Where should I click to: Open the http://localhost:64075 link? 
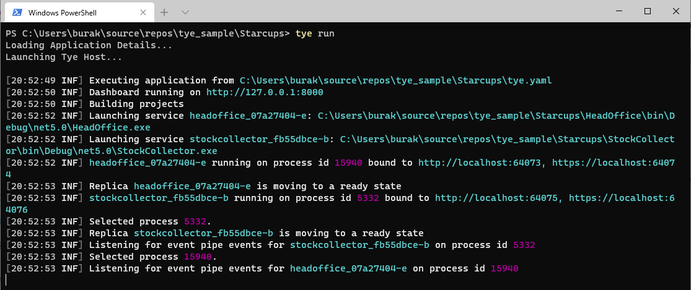coord(497,198)
